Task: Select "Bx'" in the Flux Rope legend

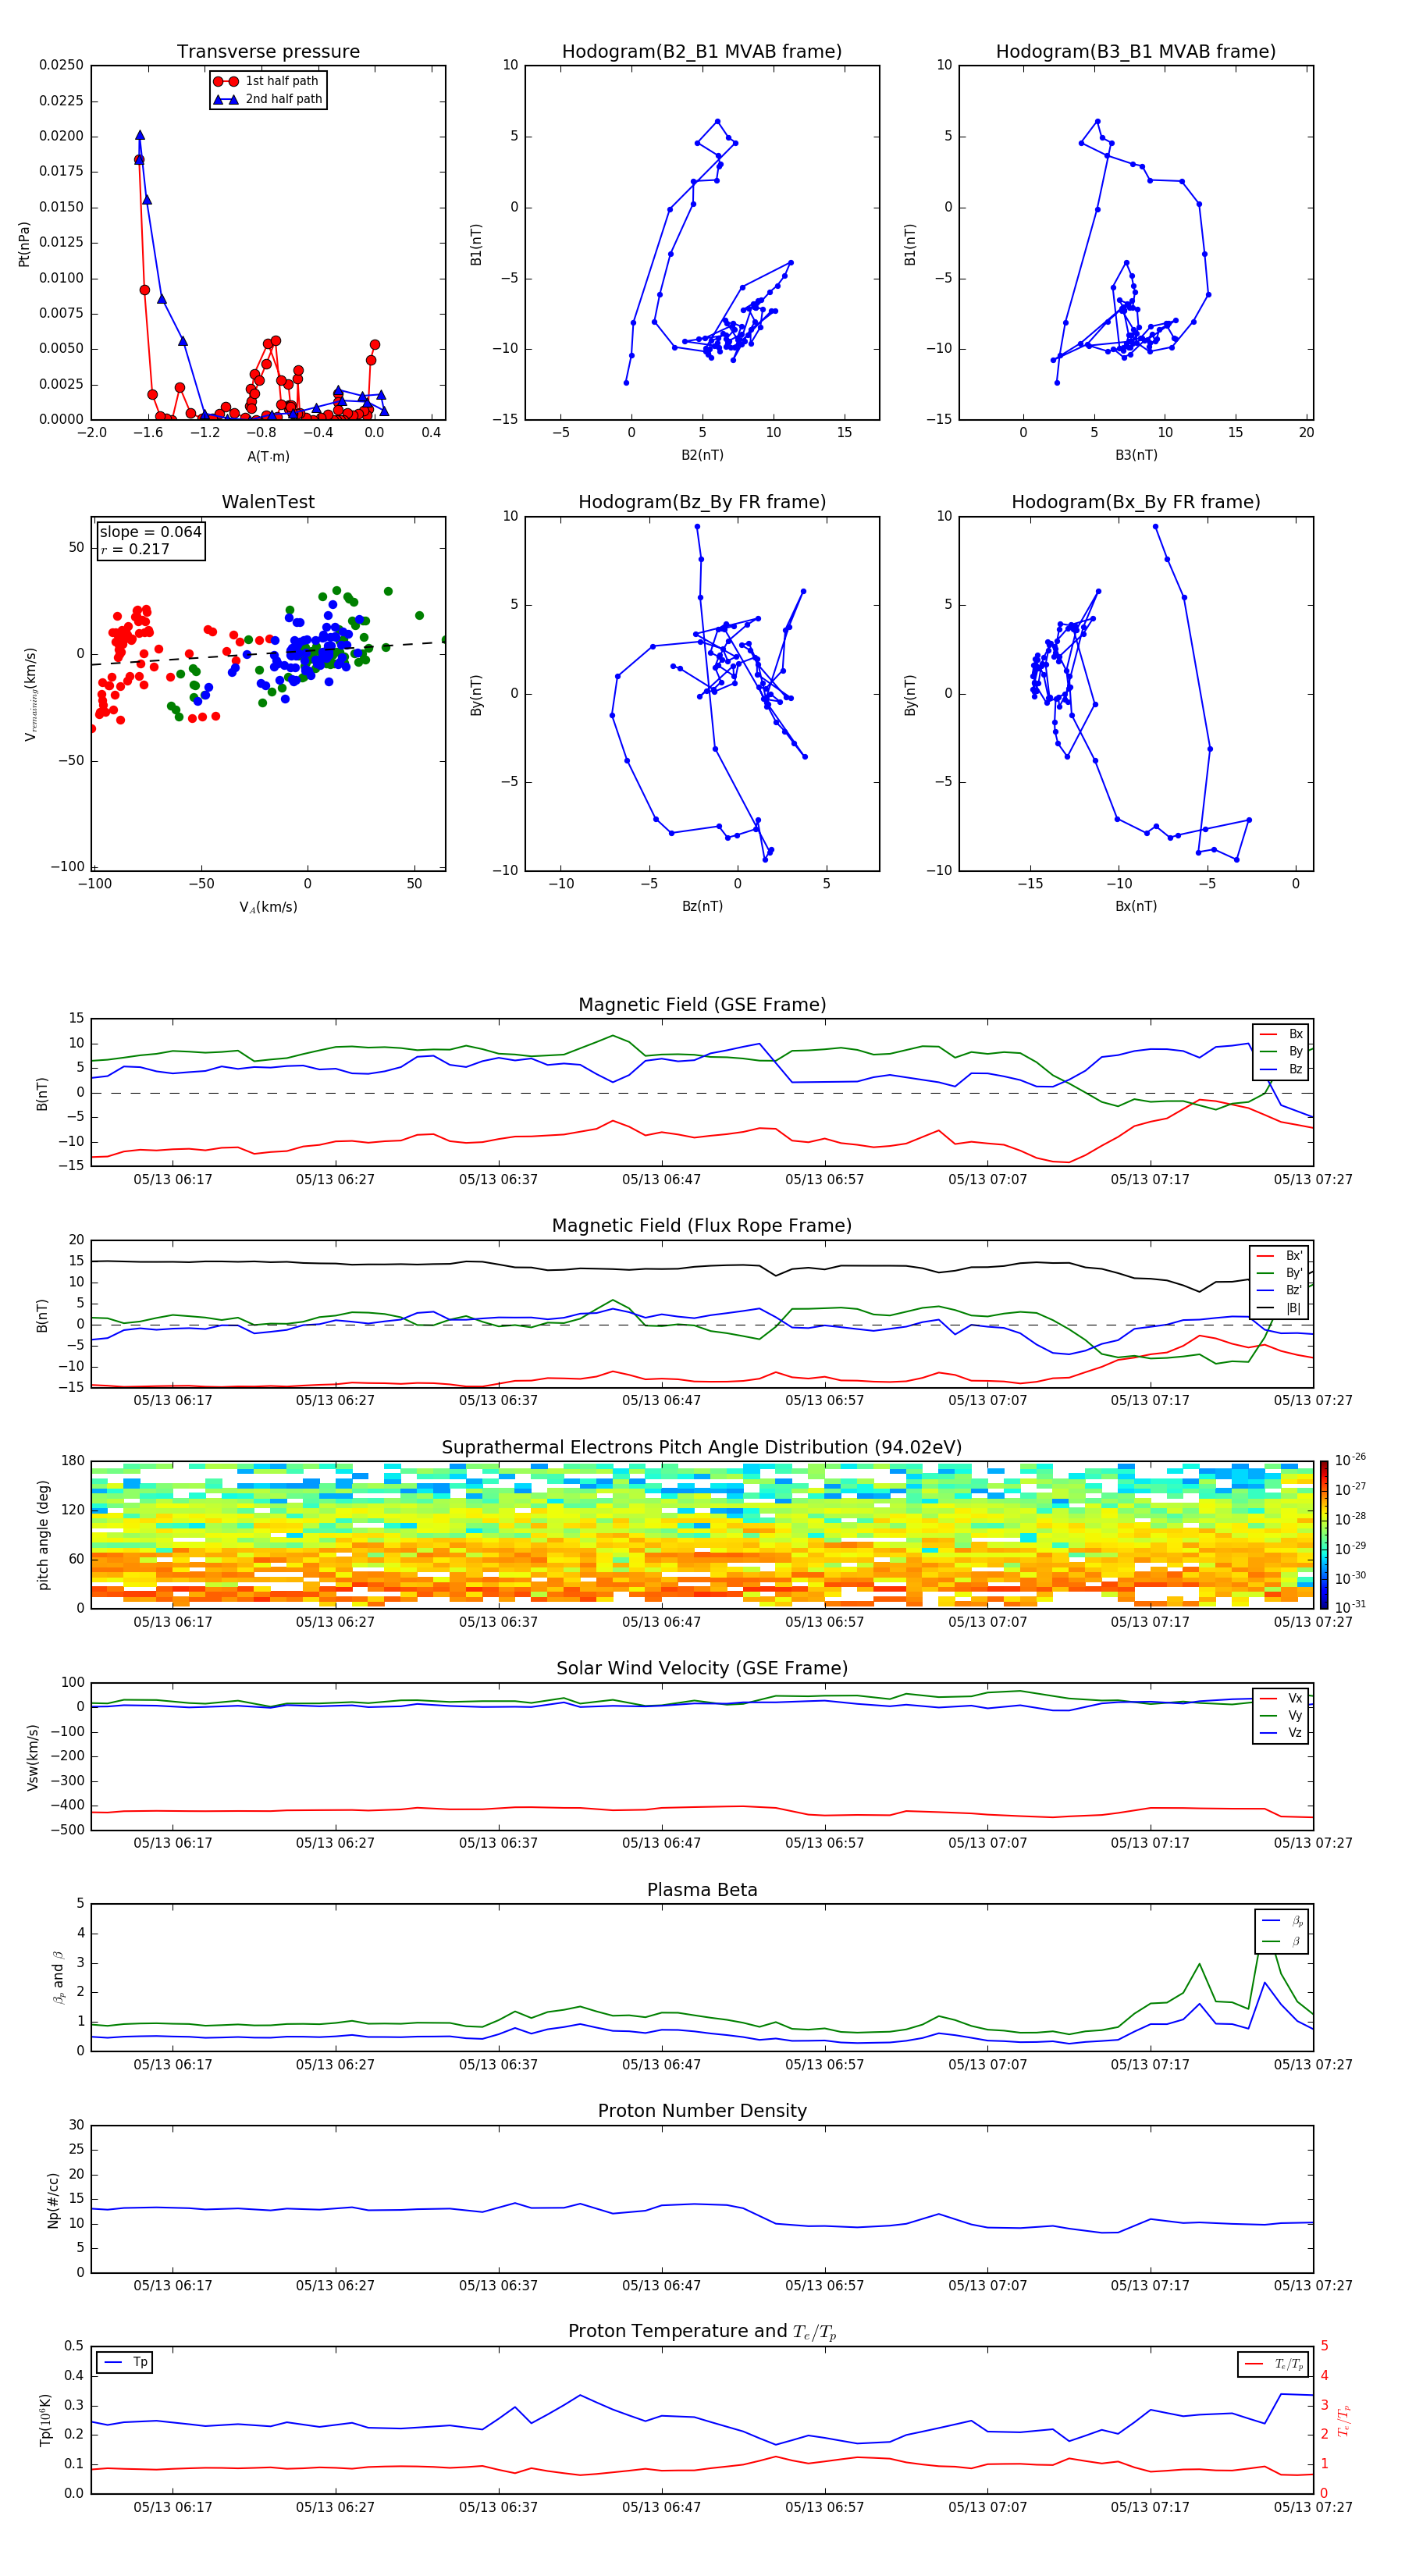Action: tap(1280, 1256)
